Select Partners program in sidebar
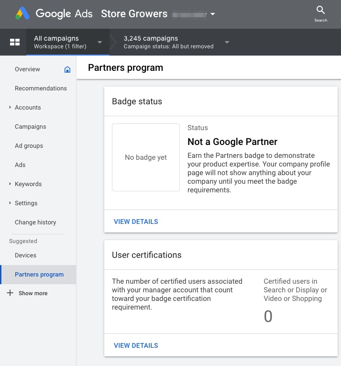The height and width of the screenshot is (366, 341). tap(38, 275)
